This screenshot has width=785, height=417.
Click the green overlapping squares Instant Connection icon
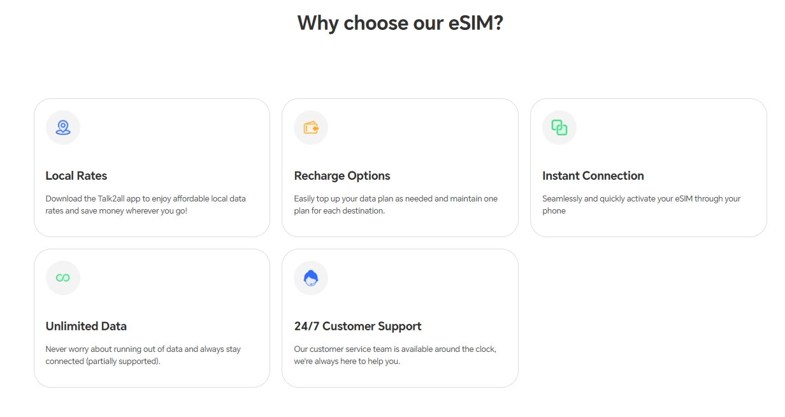tap(559, 128)
